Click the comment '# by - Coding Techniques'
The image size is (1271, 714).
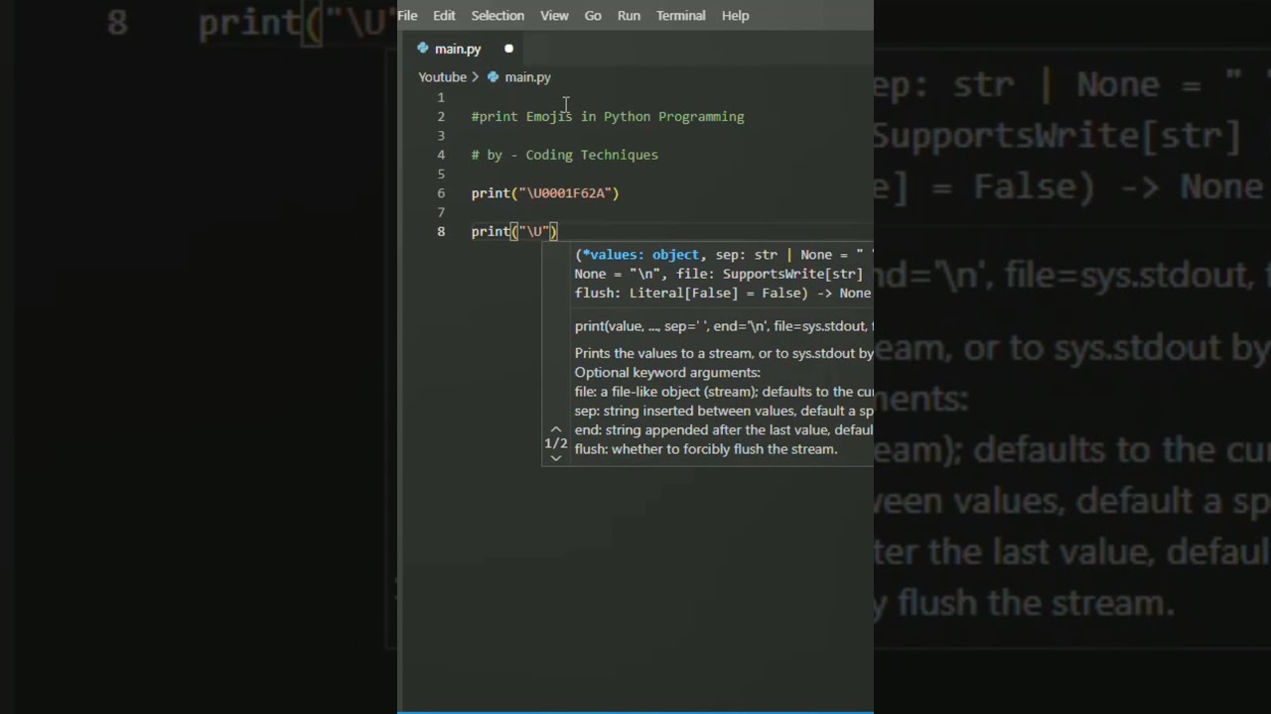point(565,155)
